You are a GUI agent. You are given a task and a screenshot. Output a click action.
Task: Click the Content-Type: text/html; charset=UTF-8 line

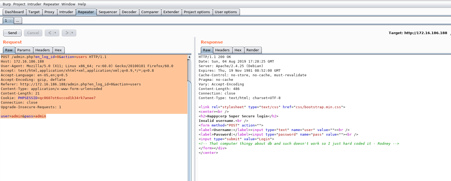click(240, 98)
